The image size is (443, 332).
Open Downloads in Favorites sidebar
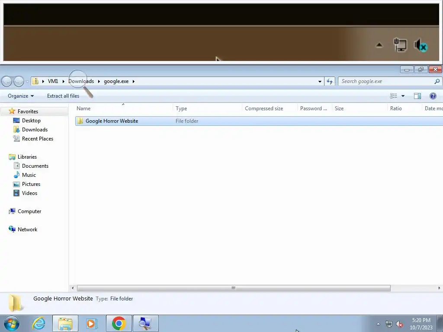pyautogui.click(x=35, y=130)
